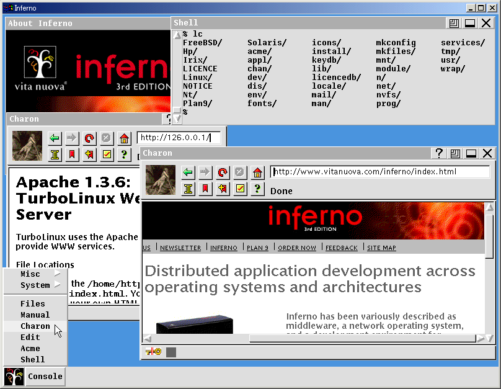Click 'LICENCE' in Shell listing
The width and height of the screenshot is (501, 389).
pos(200,69)
